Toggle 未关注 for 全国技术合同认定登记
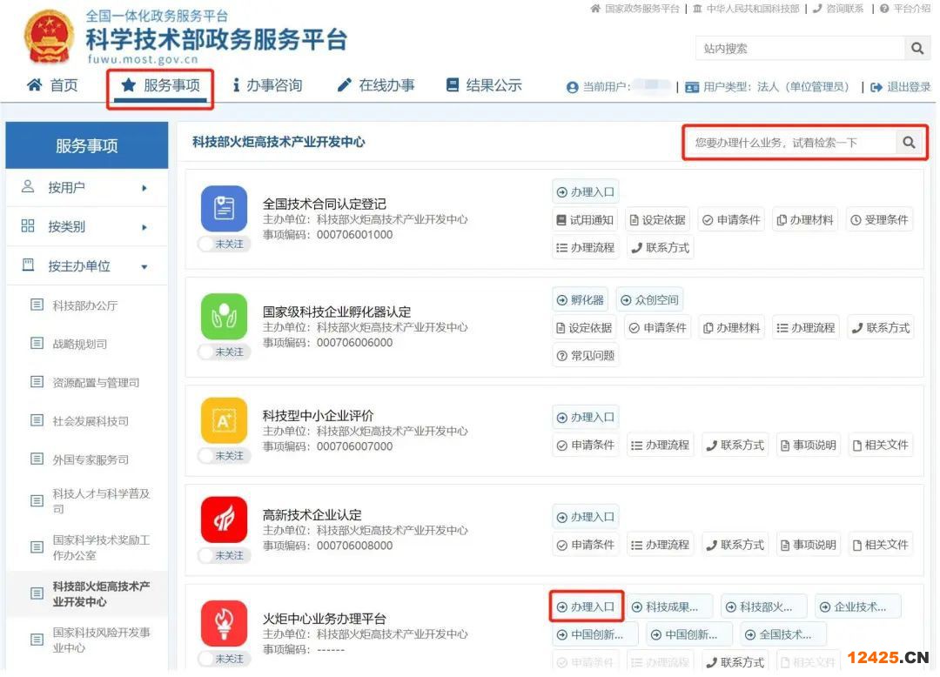940x677 pixels. click(224, 245)
